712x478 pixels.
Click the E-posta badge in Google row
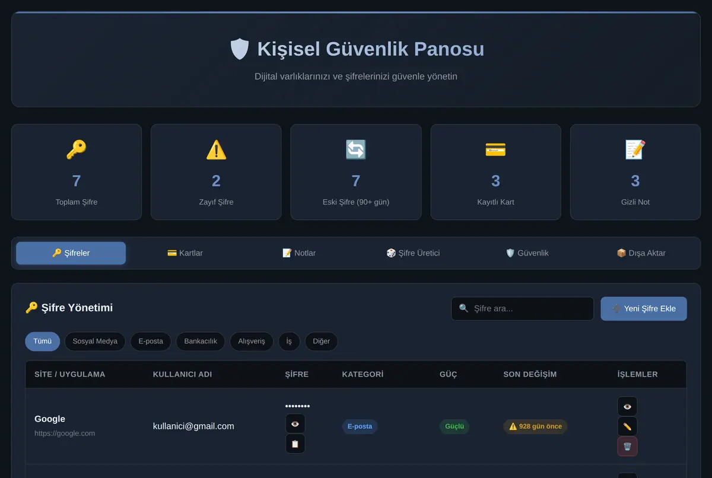tap(360, 426)
